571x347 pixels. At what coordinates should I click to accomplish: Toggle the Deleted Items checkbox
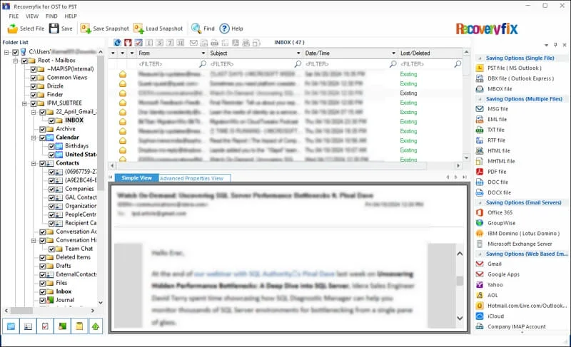[x=42, y=257]
